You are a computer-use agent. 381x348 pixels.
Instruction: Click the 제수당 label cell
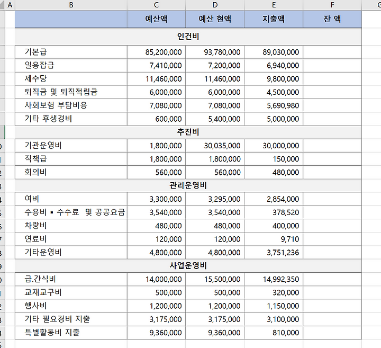(x=71, y=79)
